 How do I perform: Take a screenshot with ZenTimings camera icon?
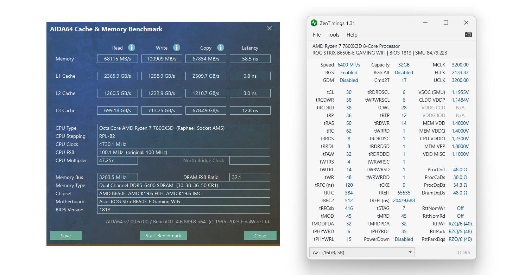[x=468, y=34]
